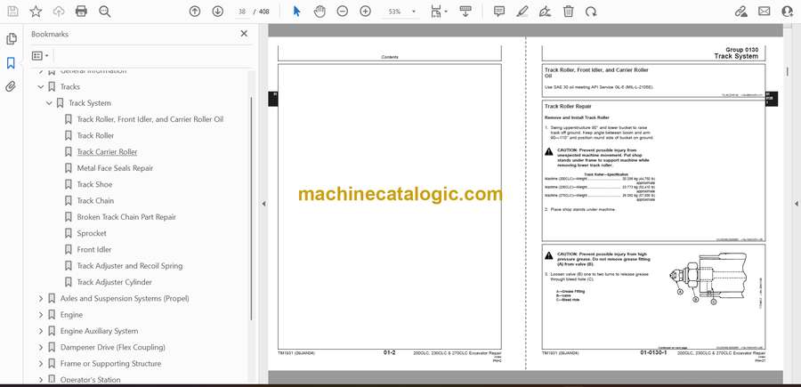801x387 pixels.
Task: Open Broken Track Chain Part Repair
Action: pyautogui.click(x=126, y=217)
